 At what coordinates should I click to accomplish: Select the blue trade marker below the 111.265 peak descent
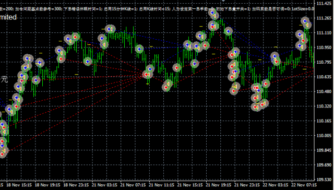pyautogui.click(x=229, y=31)
